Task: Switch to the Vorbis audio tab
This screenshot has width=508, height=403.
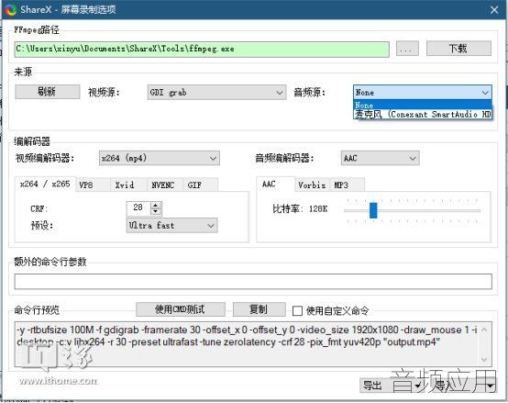Action: coord(312,185)
